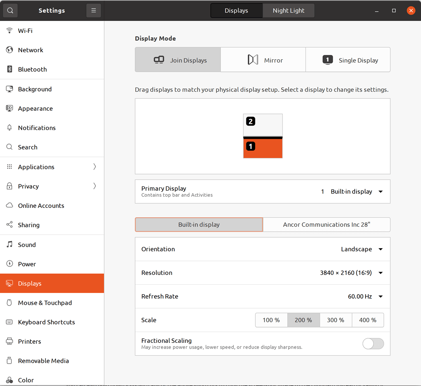The height and width of the screenshot is (386, 421).
Task: Switch to the Night Light tab
Action: coord(288,11)
